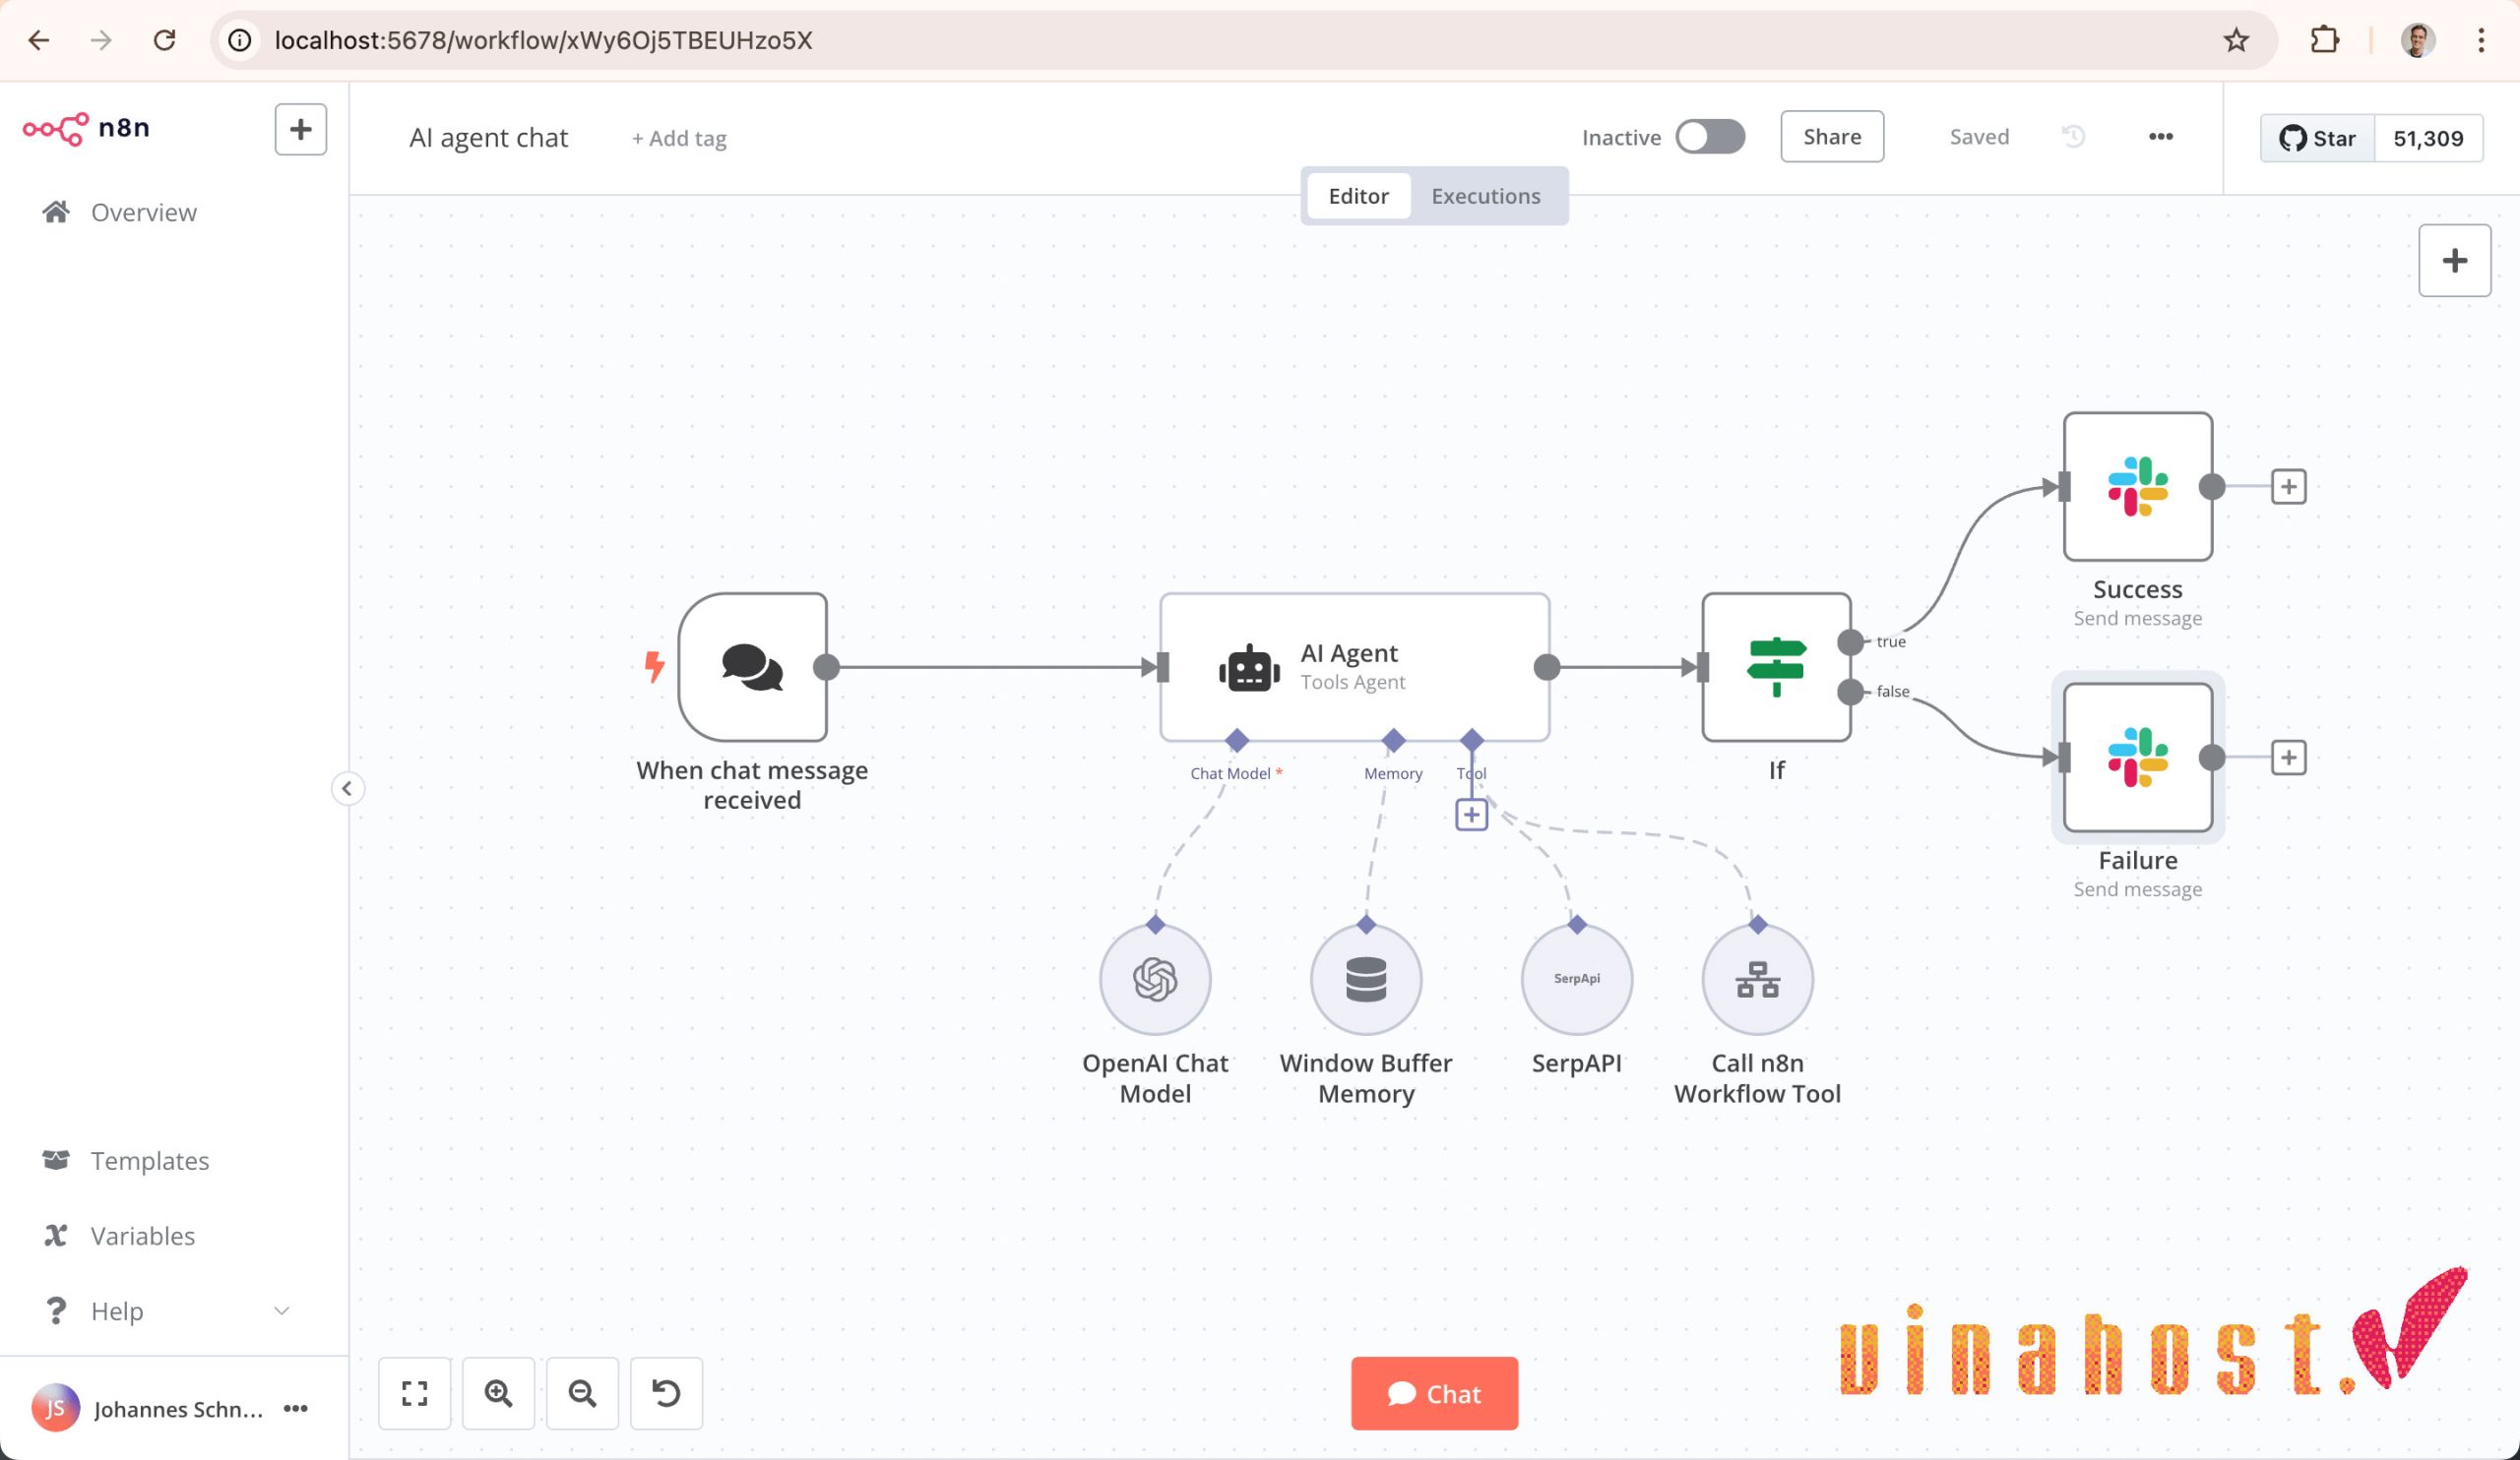Zoom out on the canvas
The width and height of the screenshot is (2520, 1460).
click(582, 1393)
